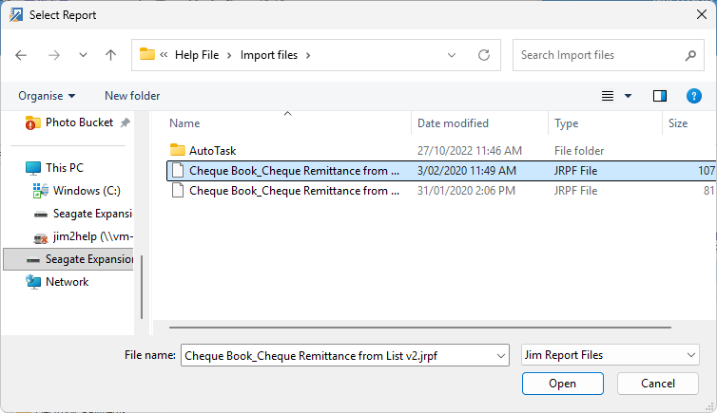Select the highlighted Seagate Expansion drive
The width and height of the screenshot is (717, 413).
pos(68,259)
